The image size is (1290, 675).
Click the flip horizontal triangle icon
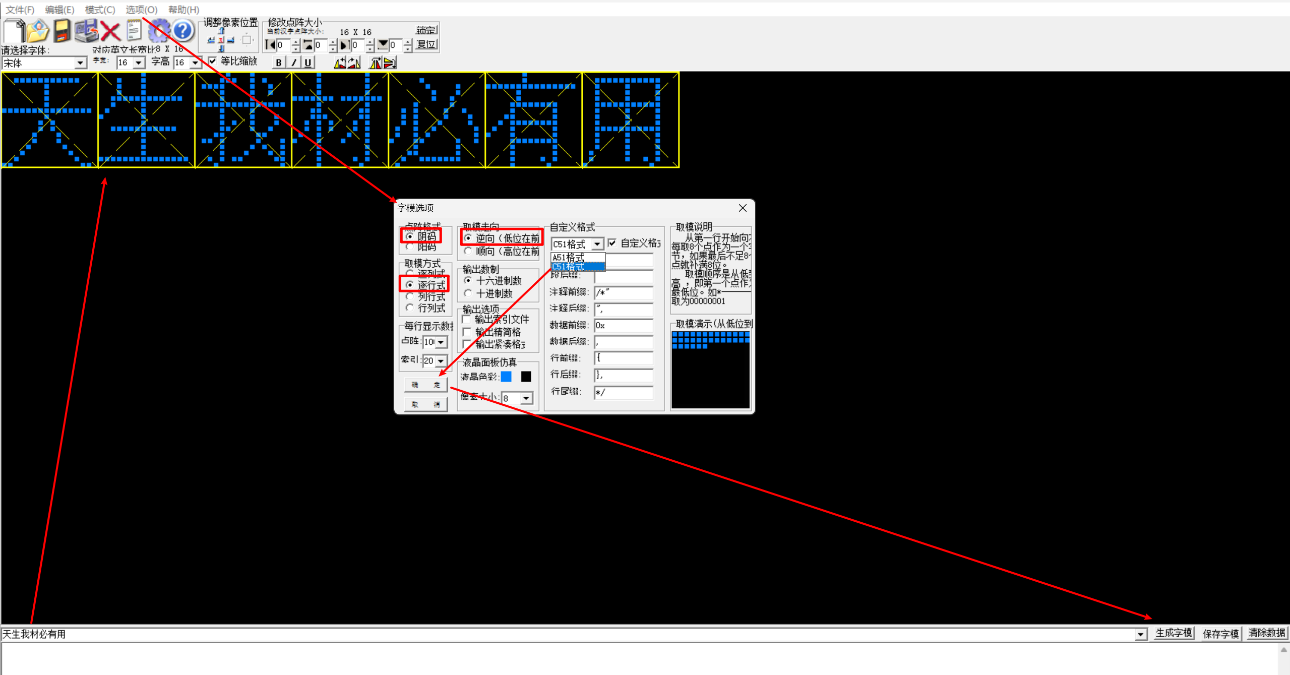coord(340,63)
